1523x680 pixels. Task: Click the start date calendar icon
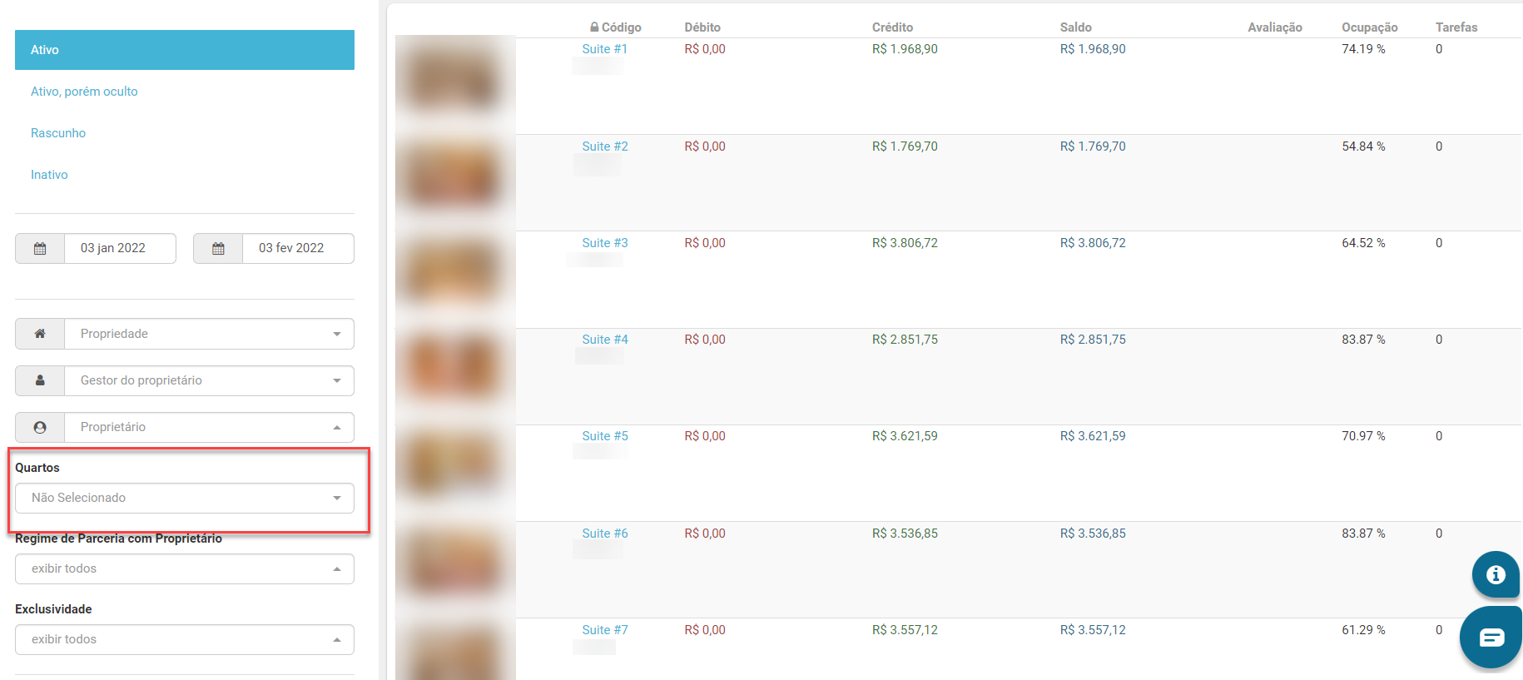[x=40, y=248]
